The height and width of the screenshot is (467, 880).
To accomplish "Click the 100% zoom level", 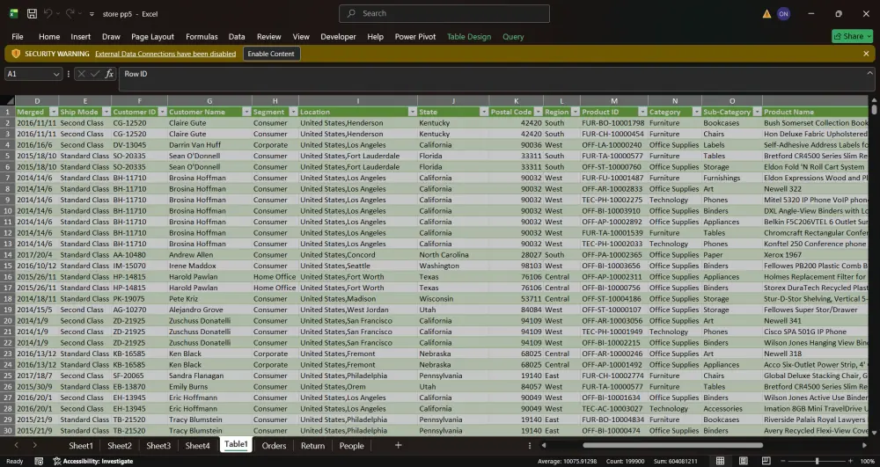I will (x=868, y=461).
